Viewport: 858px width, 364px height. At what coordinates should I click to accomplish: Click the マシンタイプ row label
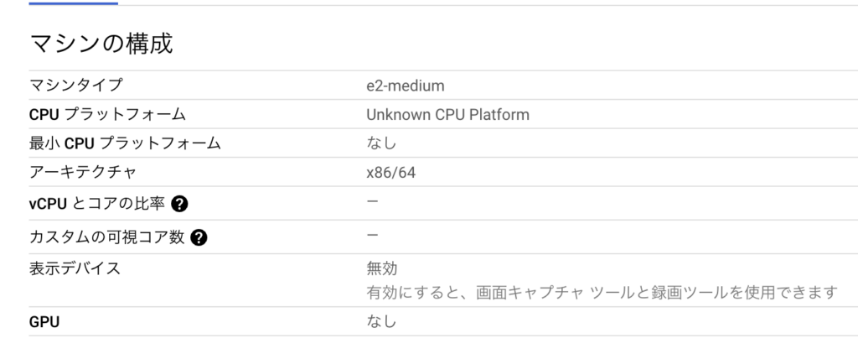click(x=76, y=85)
